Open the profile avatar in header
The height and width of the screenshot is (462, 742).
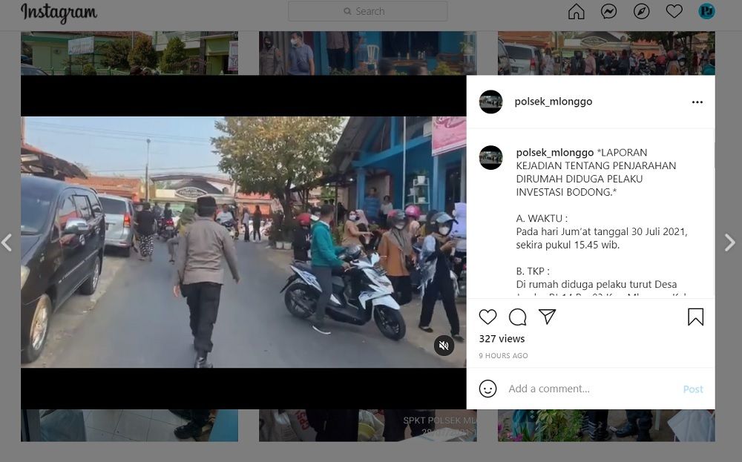[x=706, y=11]
